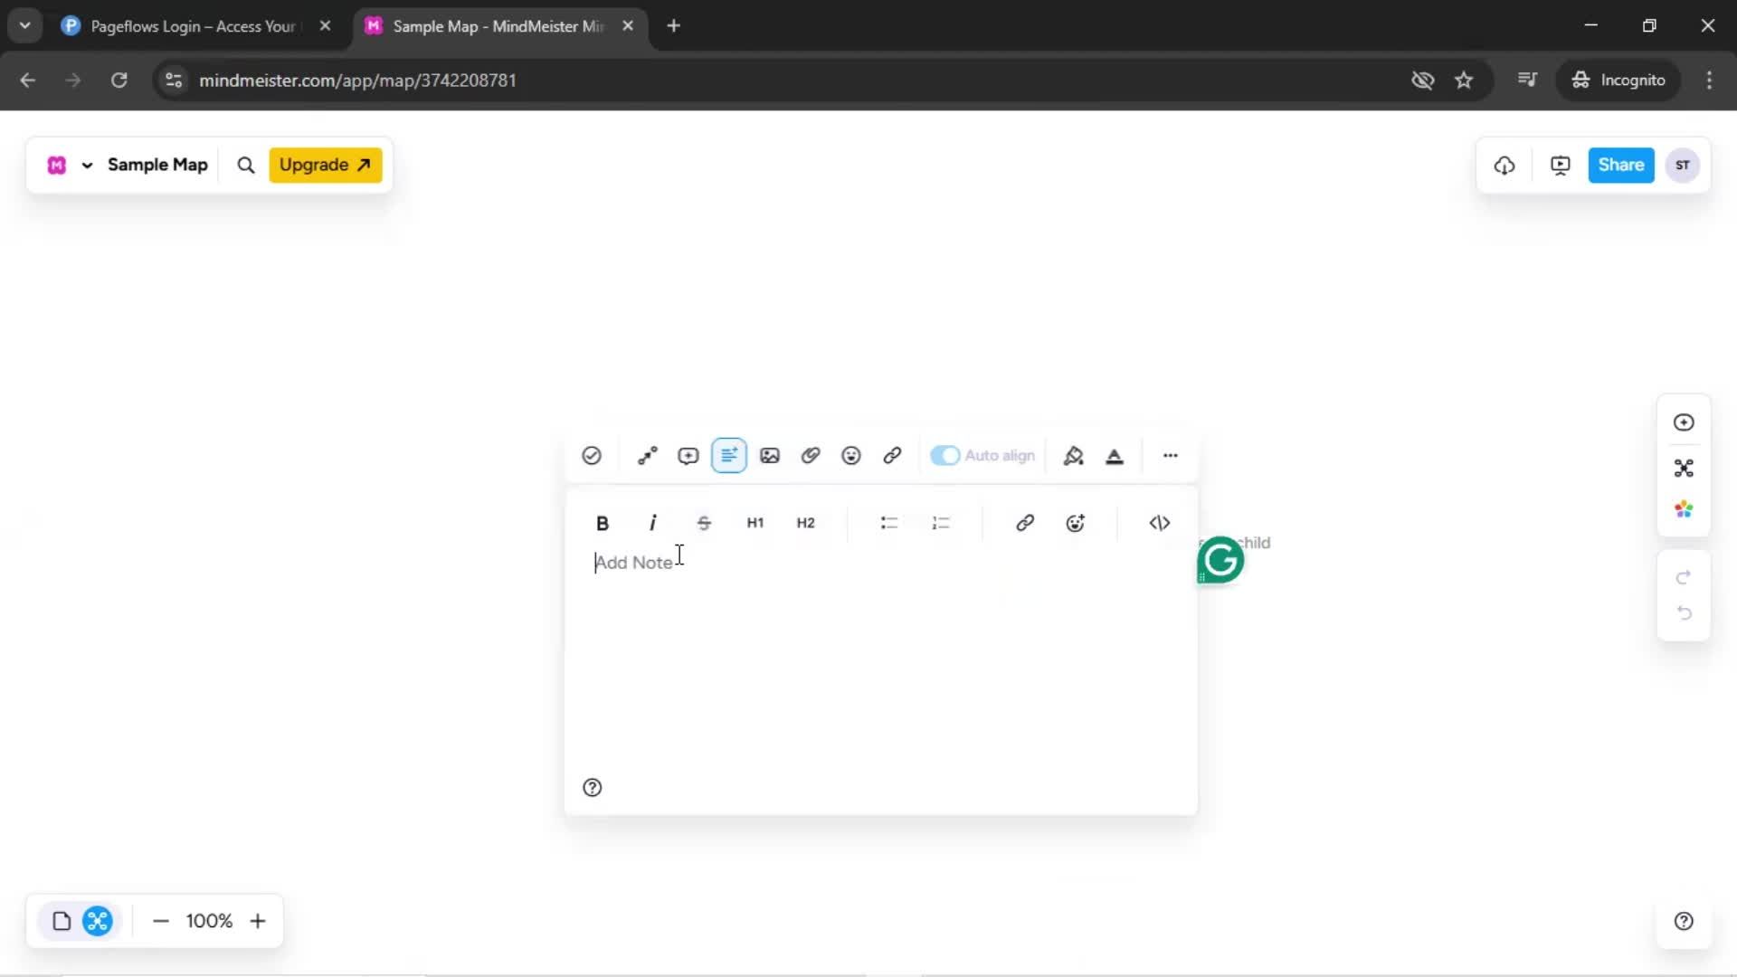
Task: Click the Grammarly badge icon
Action: [1220, 561]
